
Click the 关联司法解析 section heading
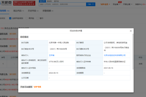click(x=26, y=87)
